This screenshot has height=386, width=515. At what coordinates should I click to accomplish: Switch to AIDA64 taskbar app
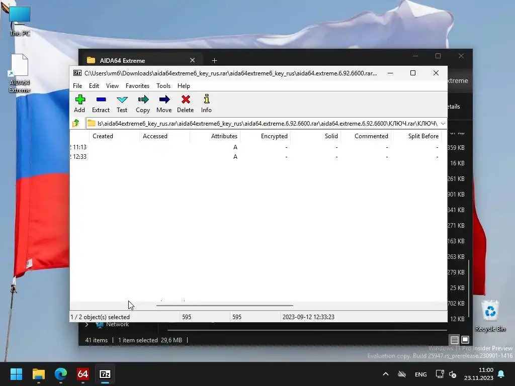click(x=83, y=374)
